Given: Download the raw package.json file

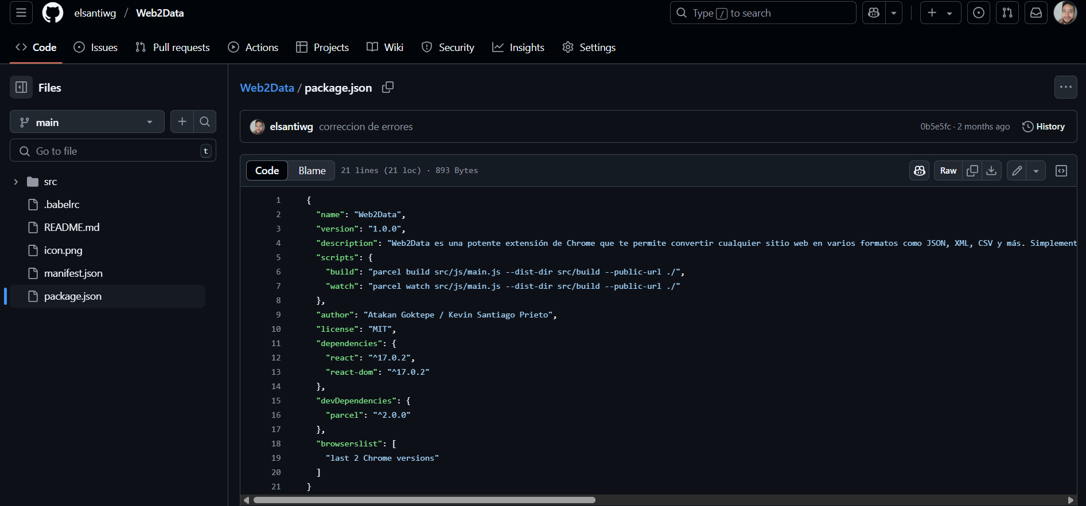Looking at the screenshot, I should point(991,171).
